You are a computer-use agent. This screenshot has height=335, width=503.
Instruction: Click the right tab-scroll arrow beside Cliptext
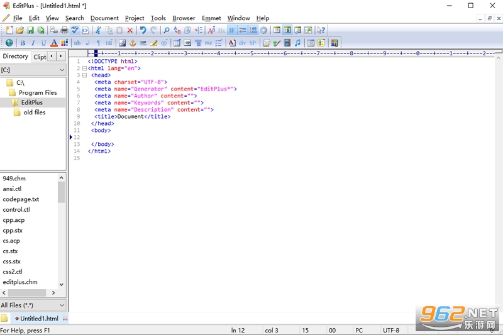(x=60, y=56)
